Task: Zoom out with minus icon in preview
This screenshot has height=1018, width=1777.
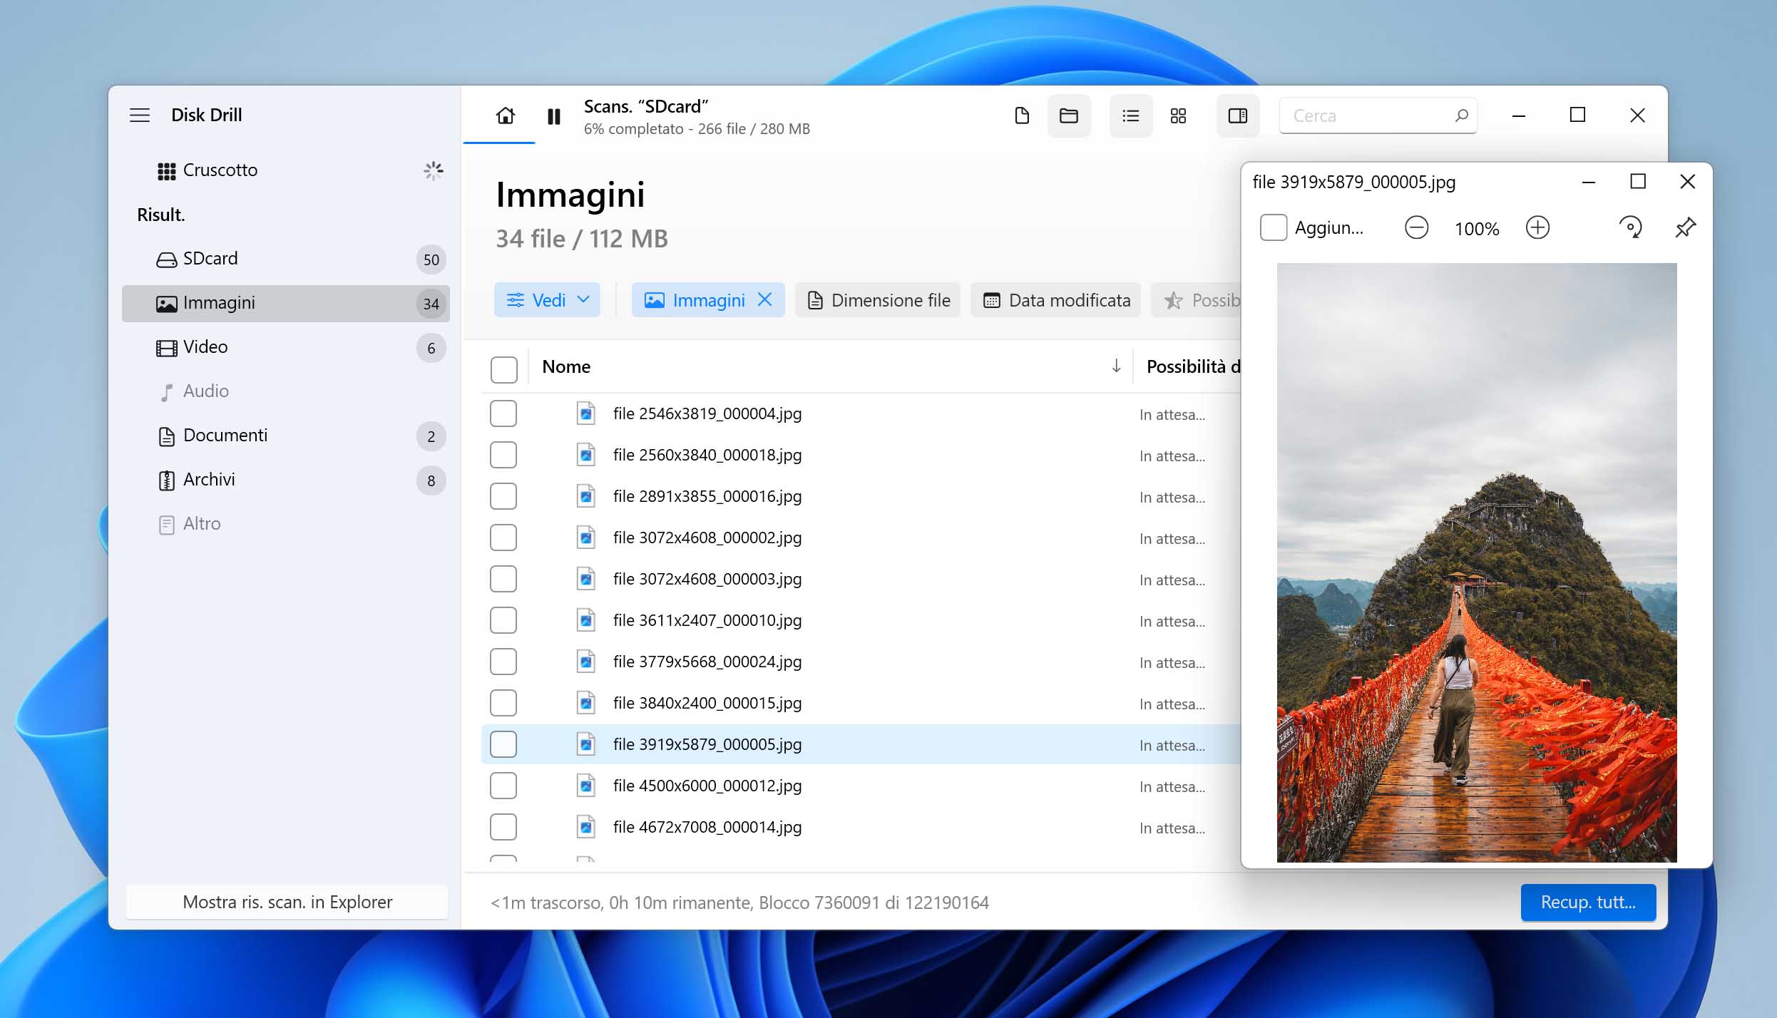Action: (x=1416, y=228)
